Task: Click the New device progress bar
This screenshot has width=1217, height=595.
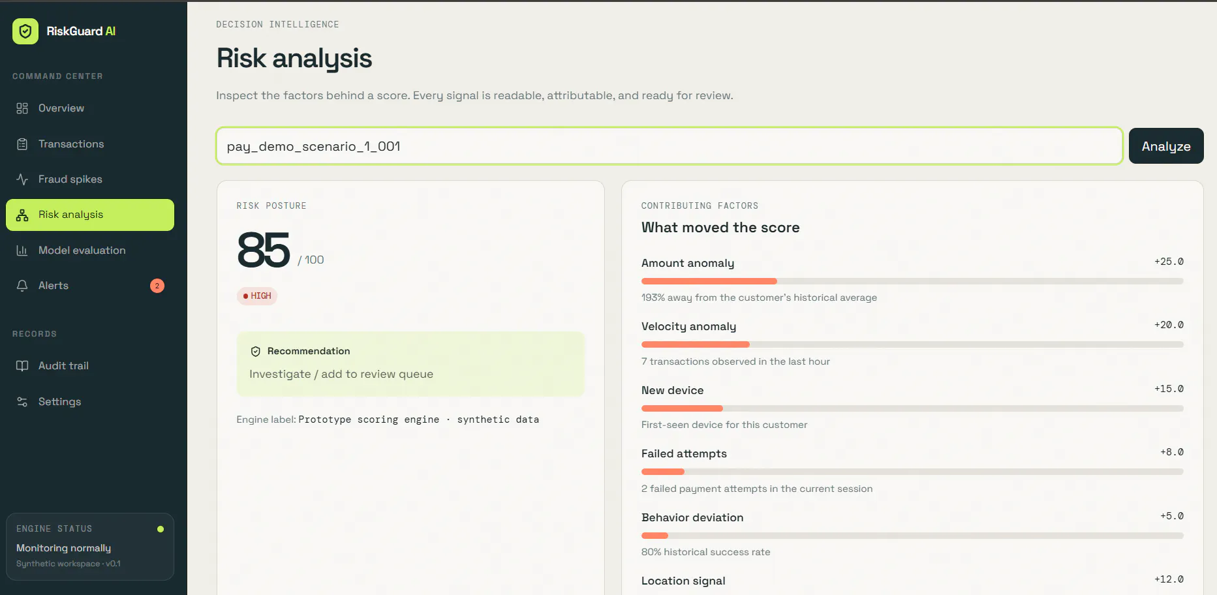Action: click(x=912, y=408)
